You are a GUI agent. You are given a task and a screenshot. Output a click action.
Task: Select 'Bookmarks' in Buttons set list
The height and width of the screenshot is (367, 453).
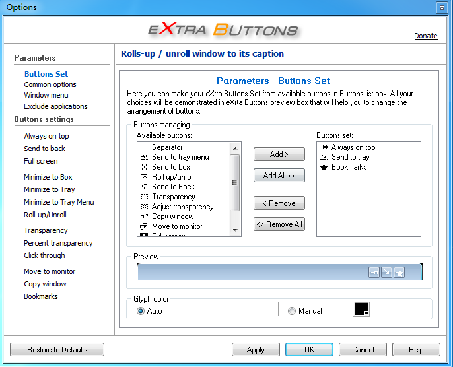368,167
